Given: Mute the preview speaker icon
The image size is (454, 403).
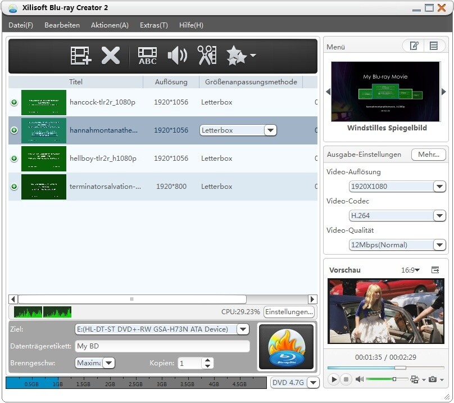Looking at the screenshot, I should coord(359,379).
